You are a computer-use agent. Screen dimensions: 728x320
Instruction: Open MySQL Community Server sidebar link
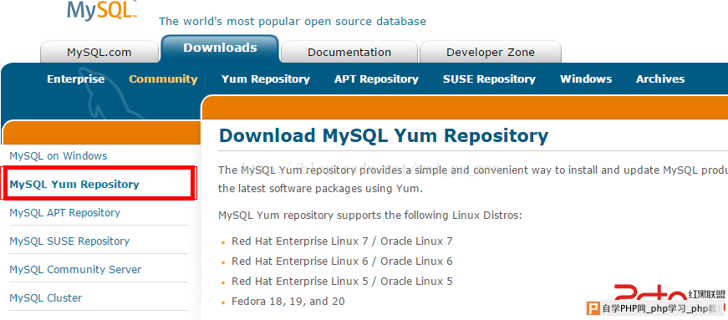click(x=76, y=269)
